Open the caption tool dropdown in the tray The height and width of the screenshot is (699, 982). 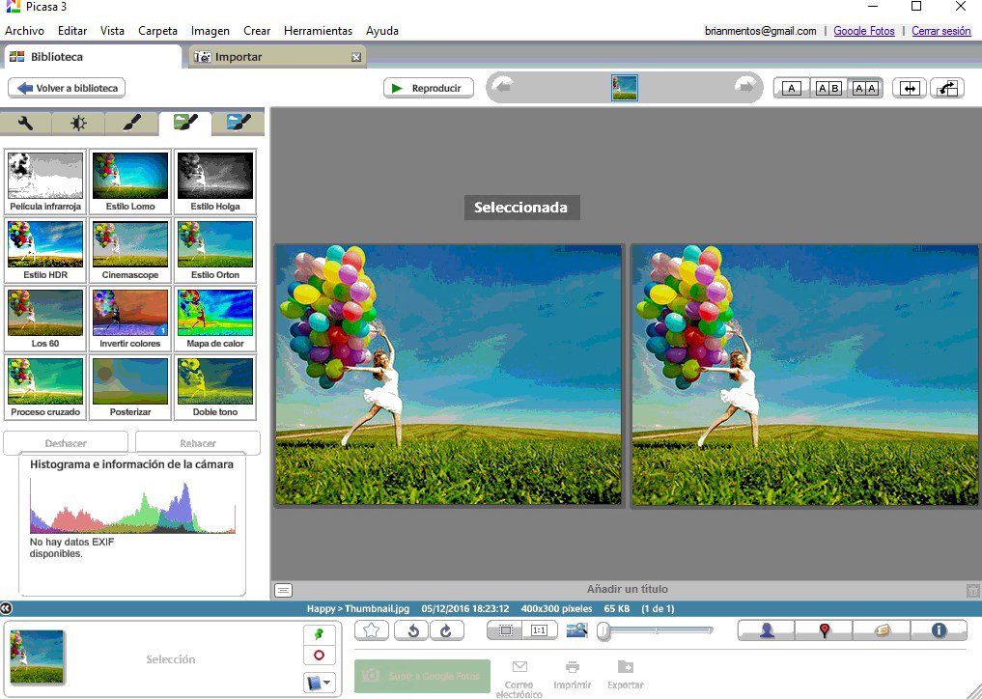(319, 683)
